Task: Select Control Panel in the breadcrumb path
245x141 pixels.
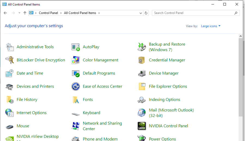Action: coord(48,13)
